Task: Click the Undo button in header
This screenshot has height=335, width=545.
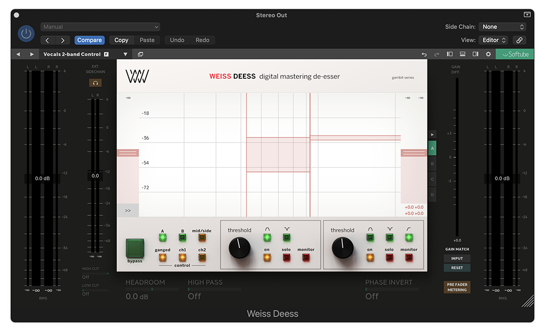Action: [177, 40]
